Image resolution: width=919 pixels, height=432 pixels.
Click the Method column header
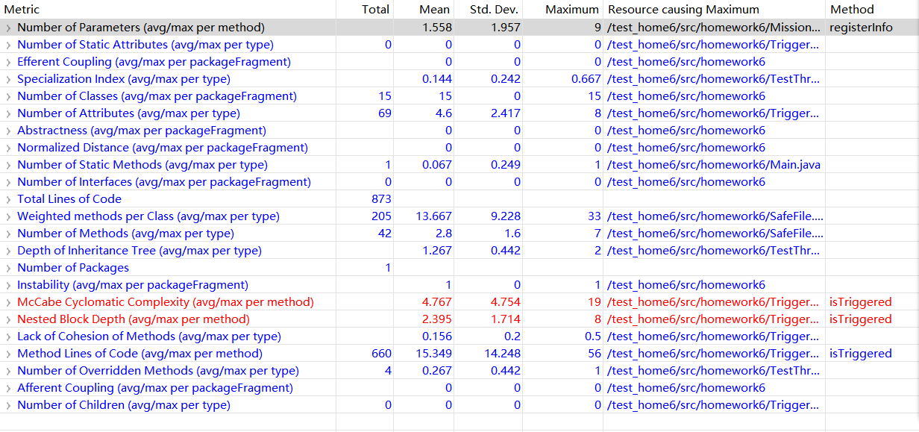[x=851, y=10]
